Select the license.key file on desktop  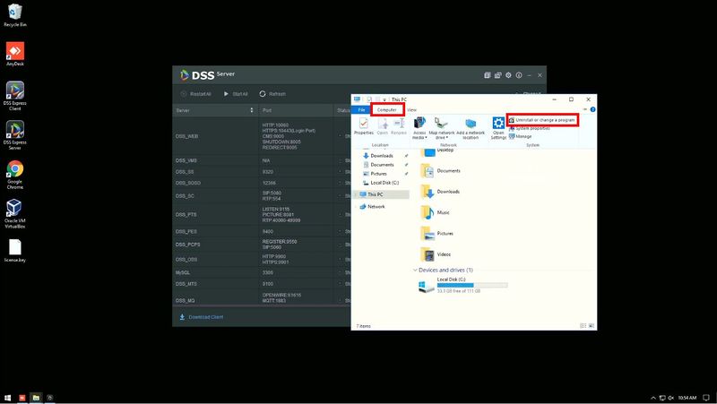15,251
